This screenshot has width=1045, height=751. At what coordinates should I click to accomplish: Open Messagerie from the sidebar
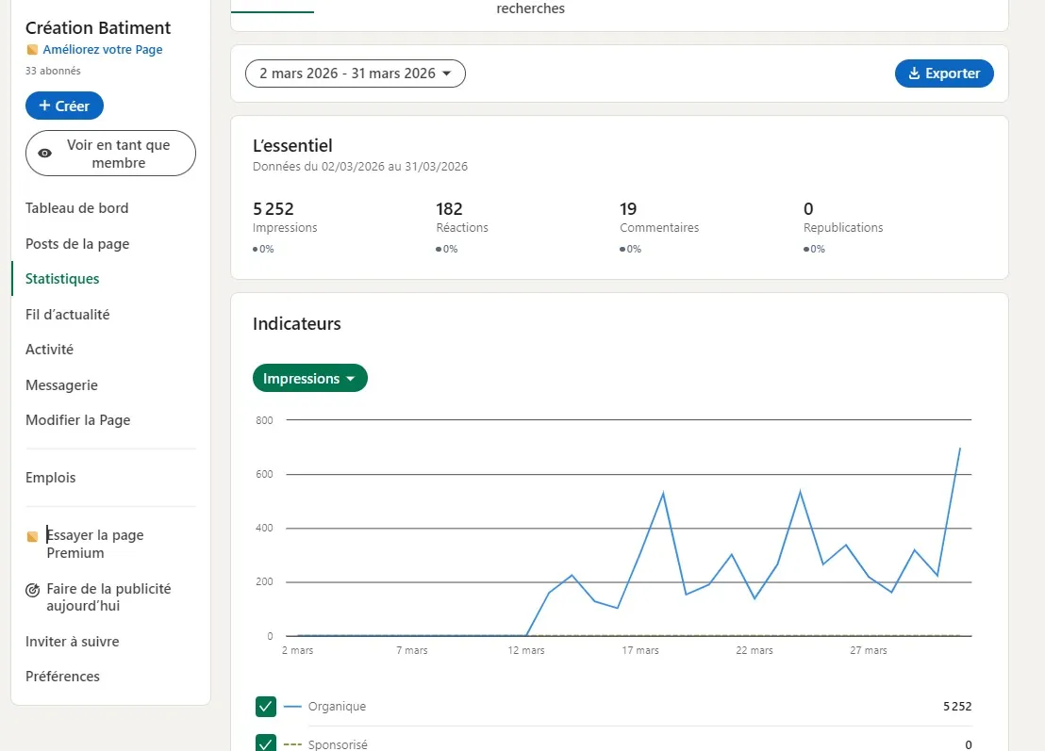click(x=61, y=385)
